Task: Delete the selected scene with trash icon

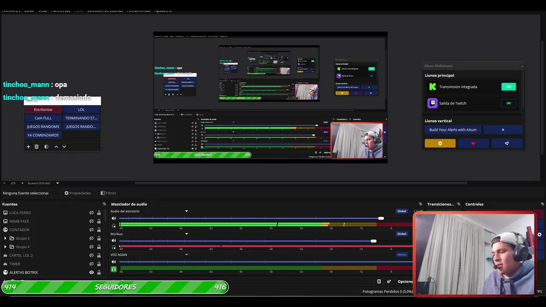Action: (37, 147)
